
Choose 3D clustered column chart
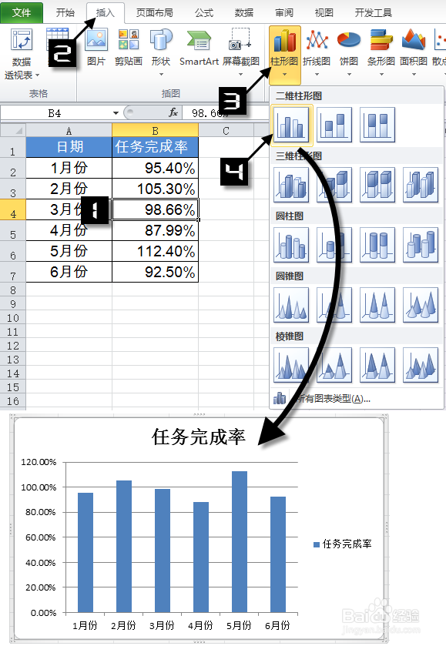pyautogui.click(x=291, y=185)
